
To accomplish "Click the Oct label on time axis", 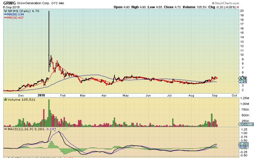I will (234, 96).
